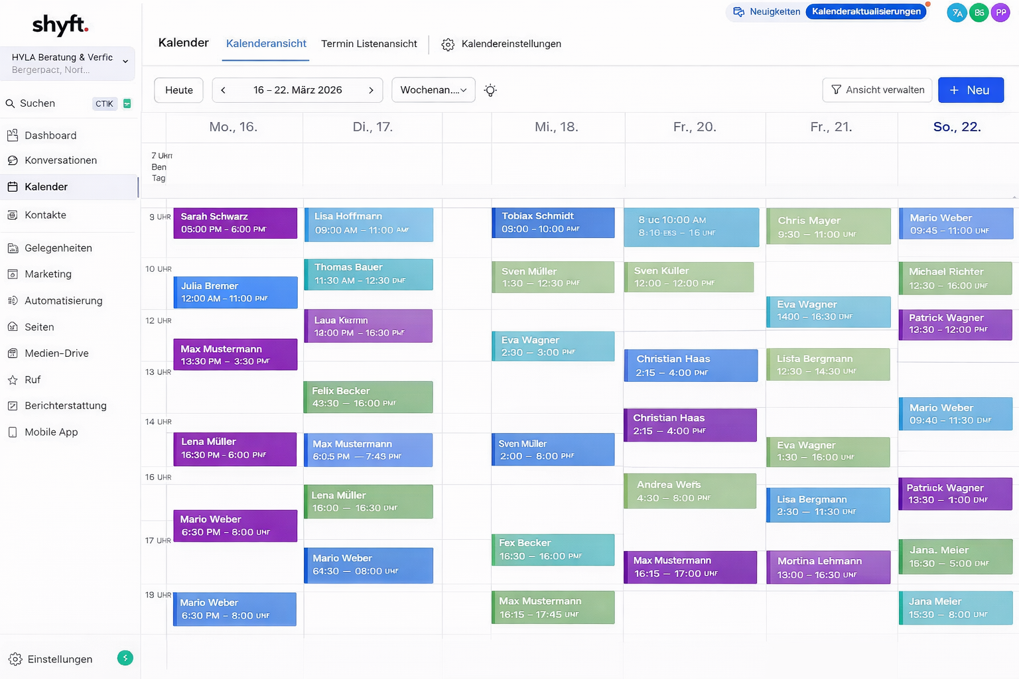
Task: Click the lightbulb icon beside the view selector
Action: (490, 90)
